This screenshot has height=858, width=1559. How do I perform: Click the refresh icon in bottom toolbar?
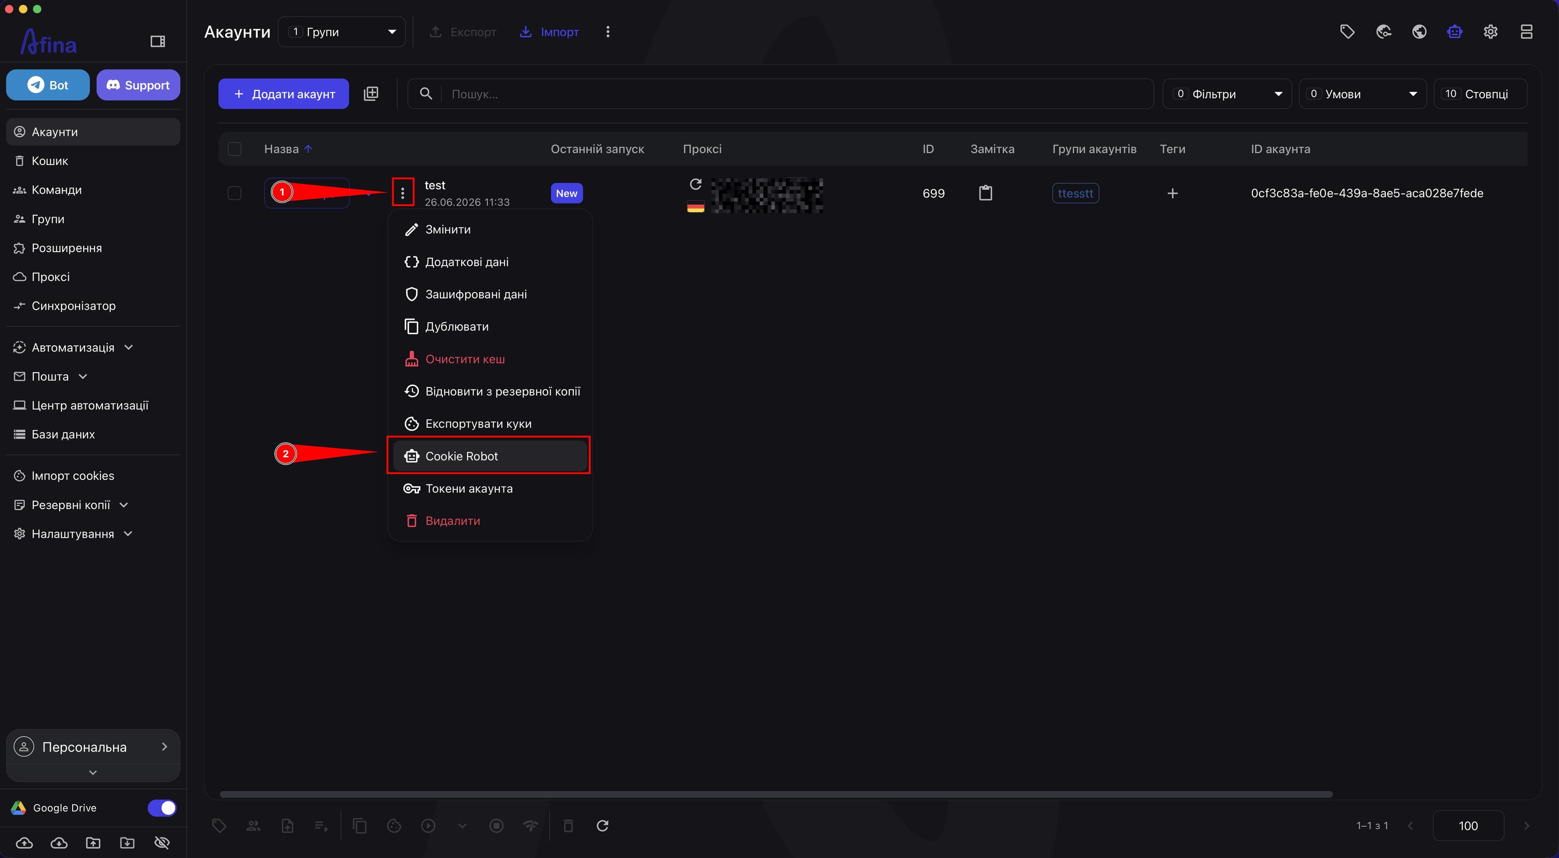602,825
